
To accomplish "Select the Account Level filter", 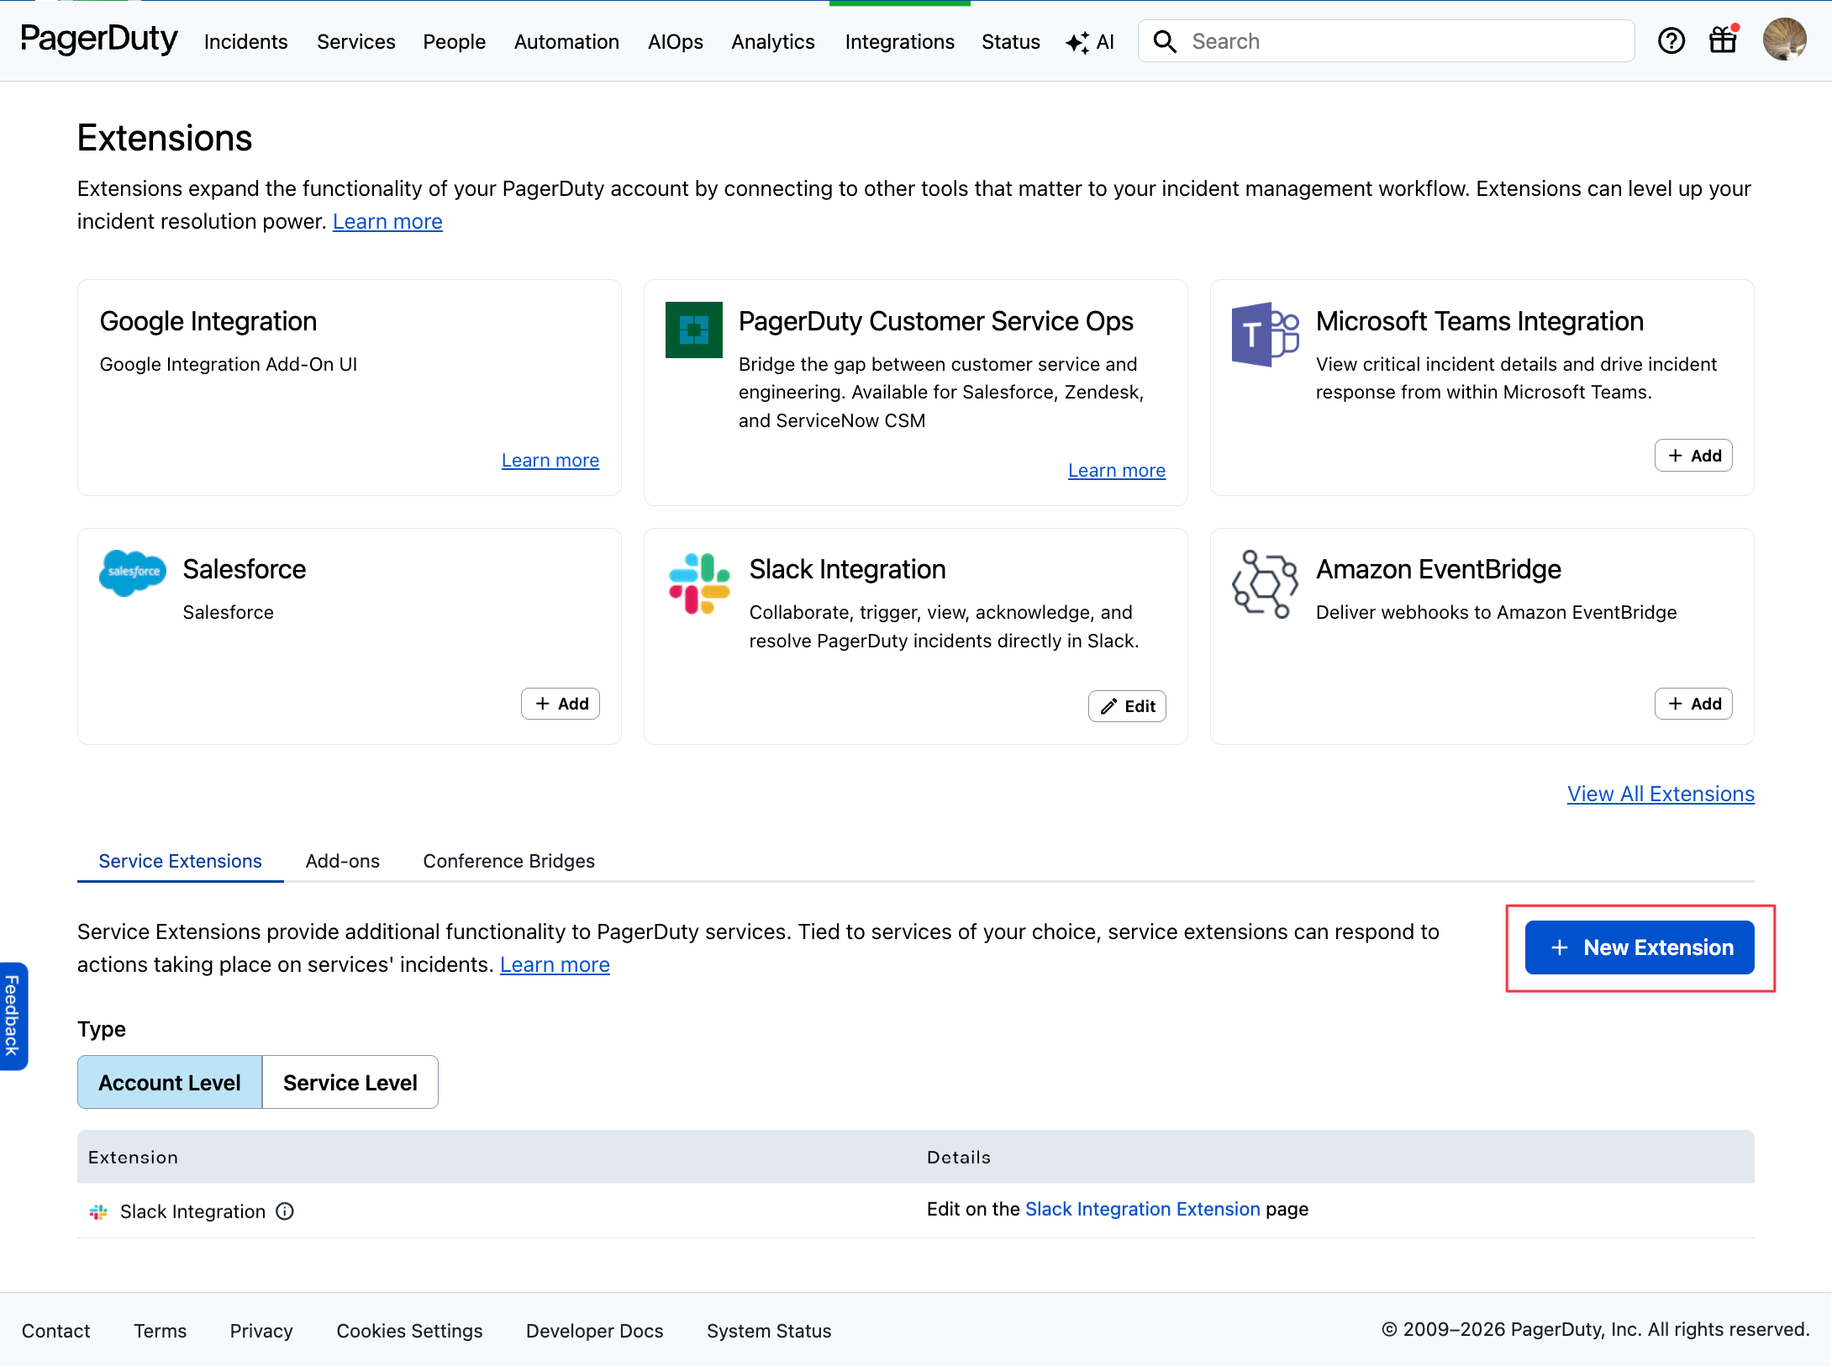I will [x=169, y=1082].
